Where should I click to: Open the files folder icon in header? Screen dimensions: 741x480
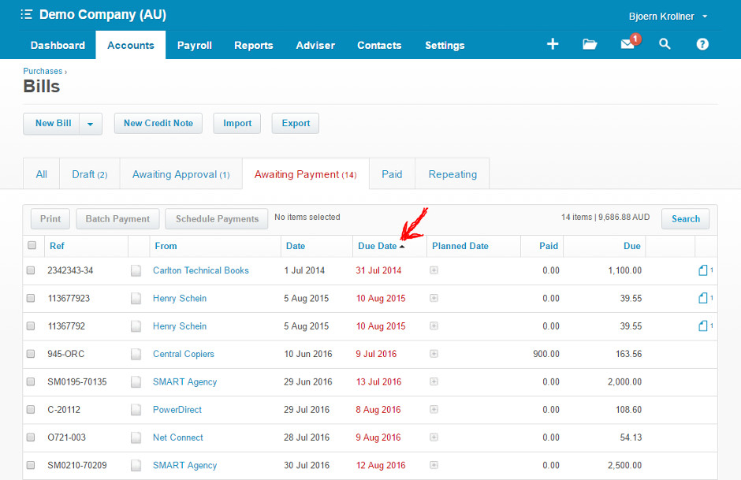click(x=590, y=44)
